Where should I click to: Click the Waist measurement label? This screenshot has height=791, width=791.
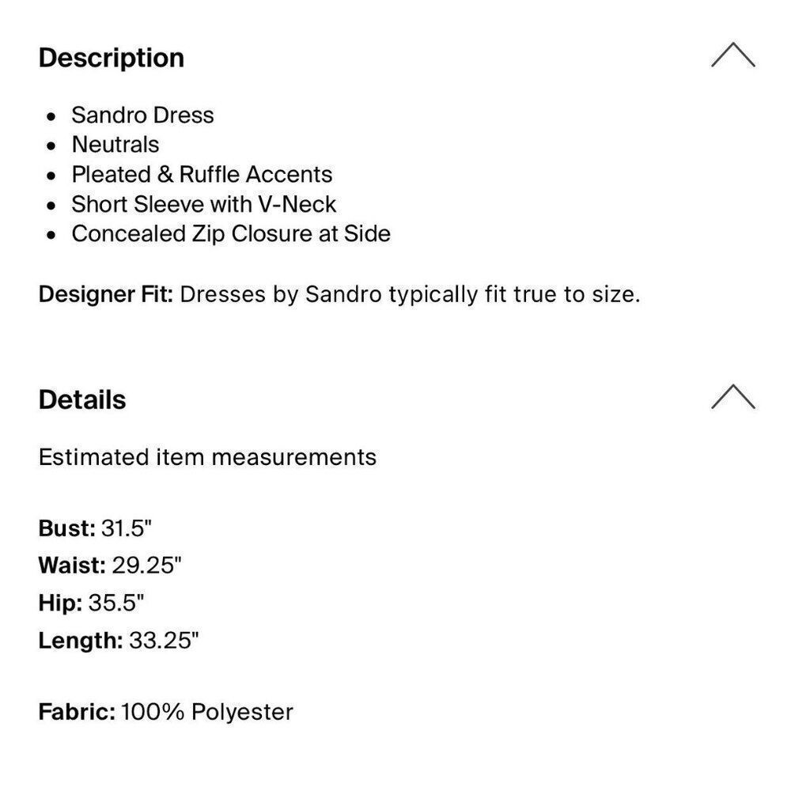pos(71,565)
